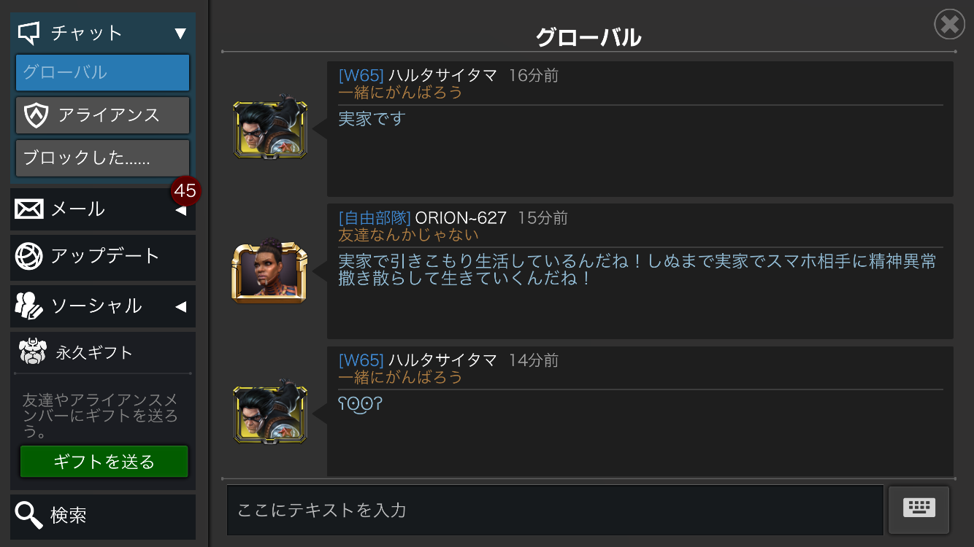
Task: Open ORION~627's player avatar
Action: [269, 272]
